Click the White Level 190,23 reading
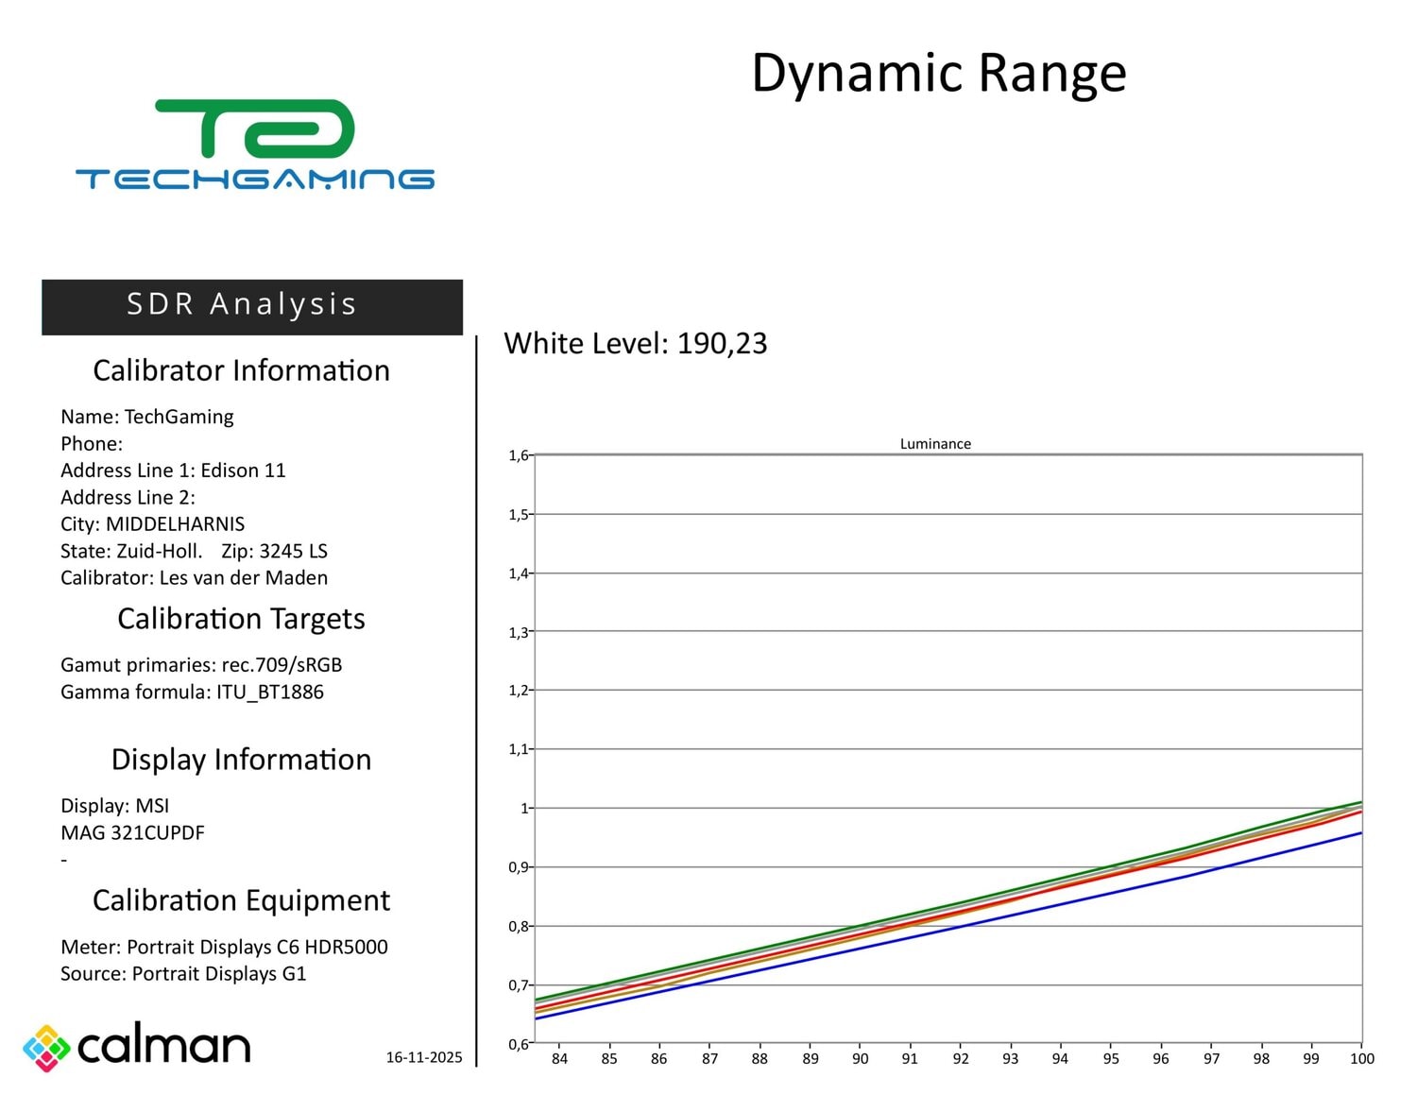This screenshot has width=1417, height=1095. 636,343
